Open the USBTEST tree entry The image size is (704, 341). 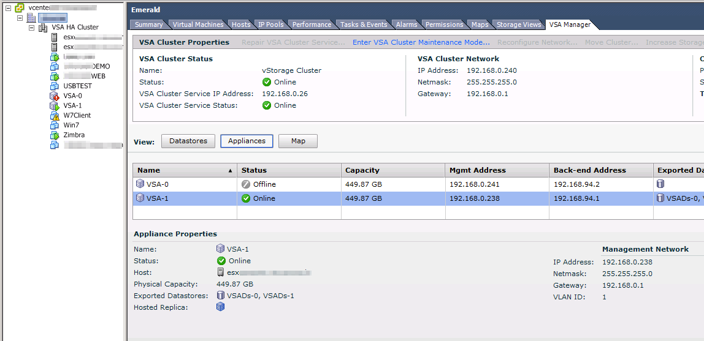78,86
